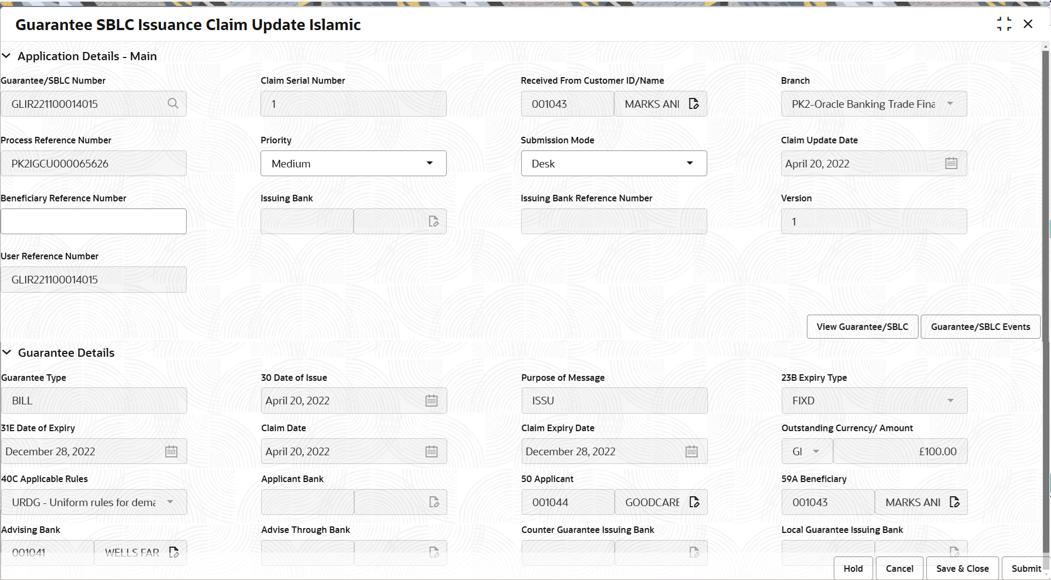Open the Submission Mode dropdown

click(x=689, y=163)
